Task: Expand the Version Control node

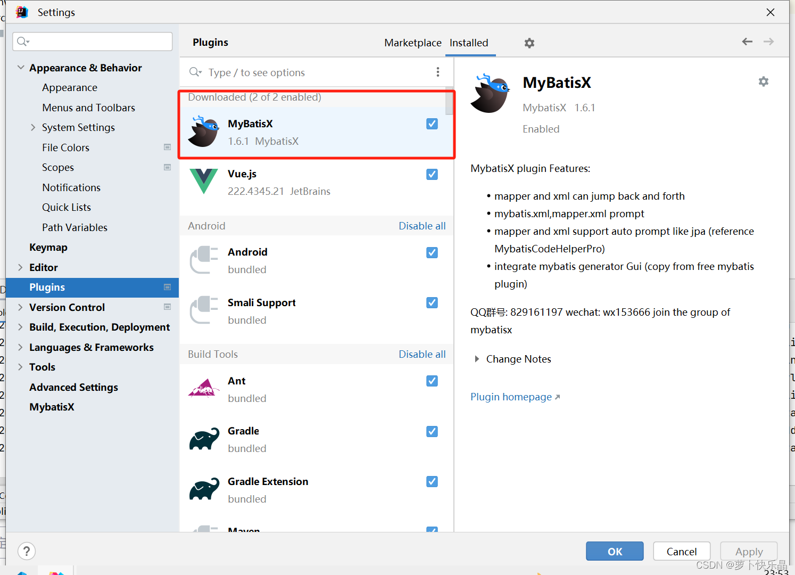Action: (x=20, y=307)
